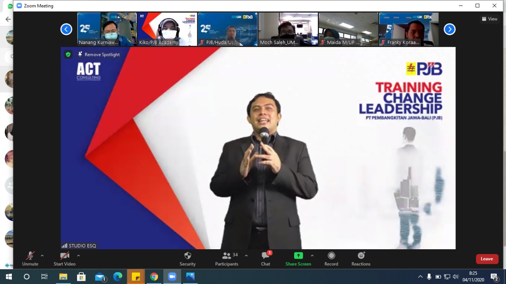Expand the arrow next to Participants
This screenshot has width=506, height=284.
pyautogui.click(x=246, y=256)
